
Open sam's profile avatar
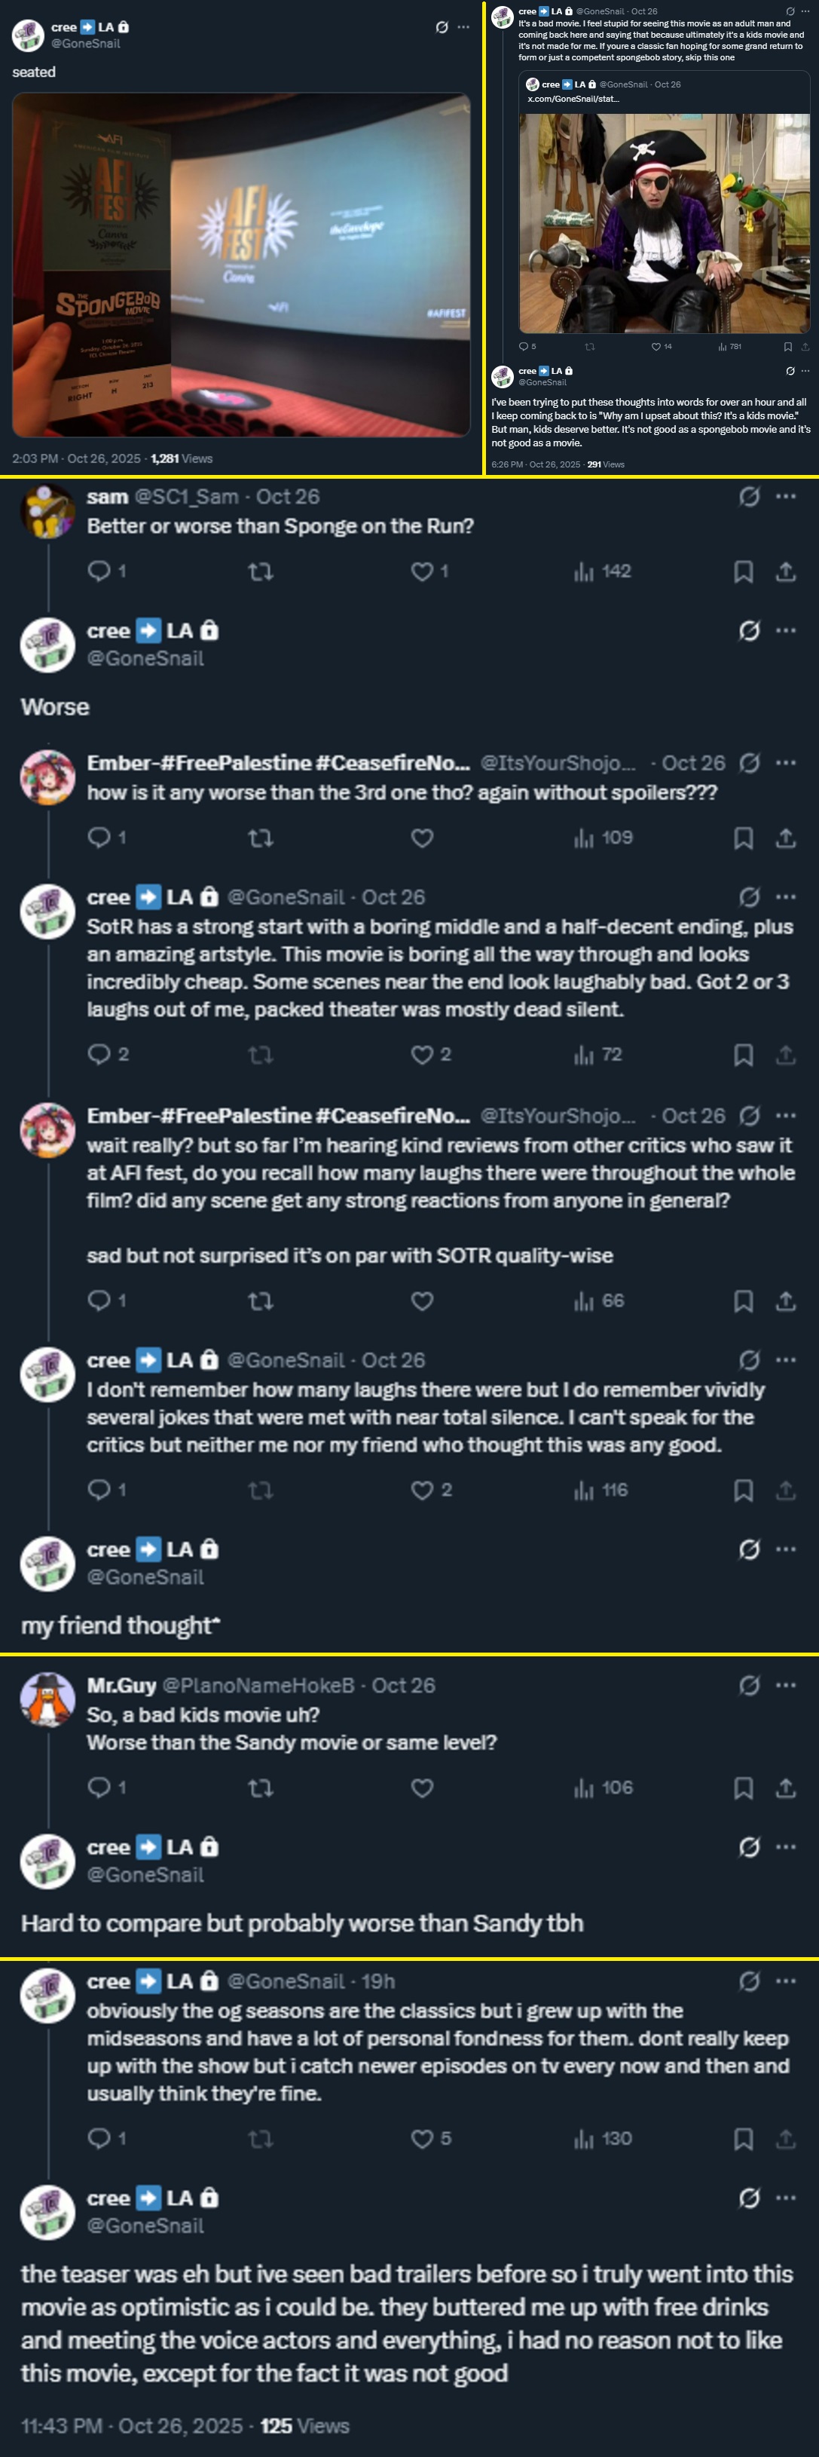[47, 511]
